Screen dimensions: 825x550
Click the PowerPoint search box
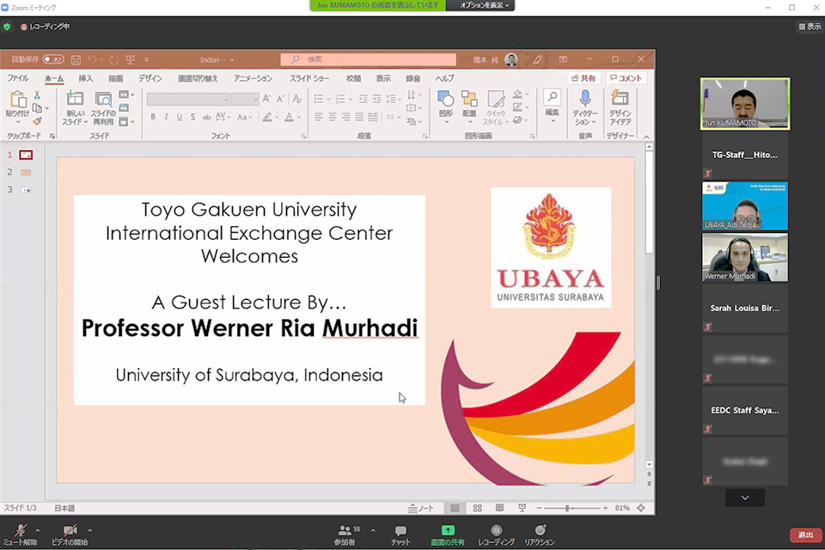click(368, 59)
